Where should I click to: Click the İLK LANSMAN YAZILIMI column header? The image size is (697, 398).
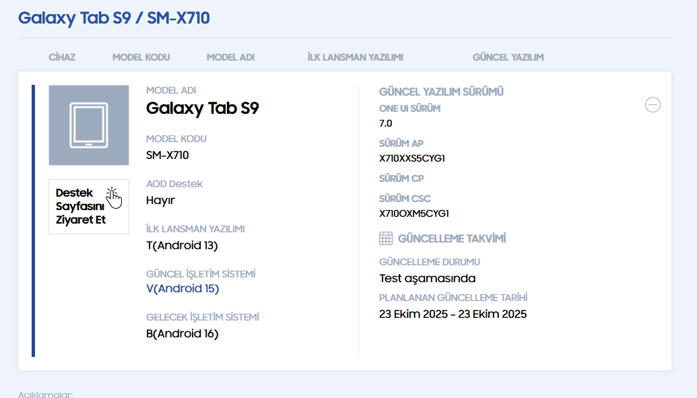pyautogui.click(x=355, y=57)
